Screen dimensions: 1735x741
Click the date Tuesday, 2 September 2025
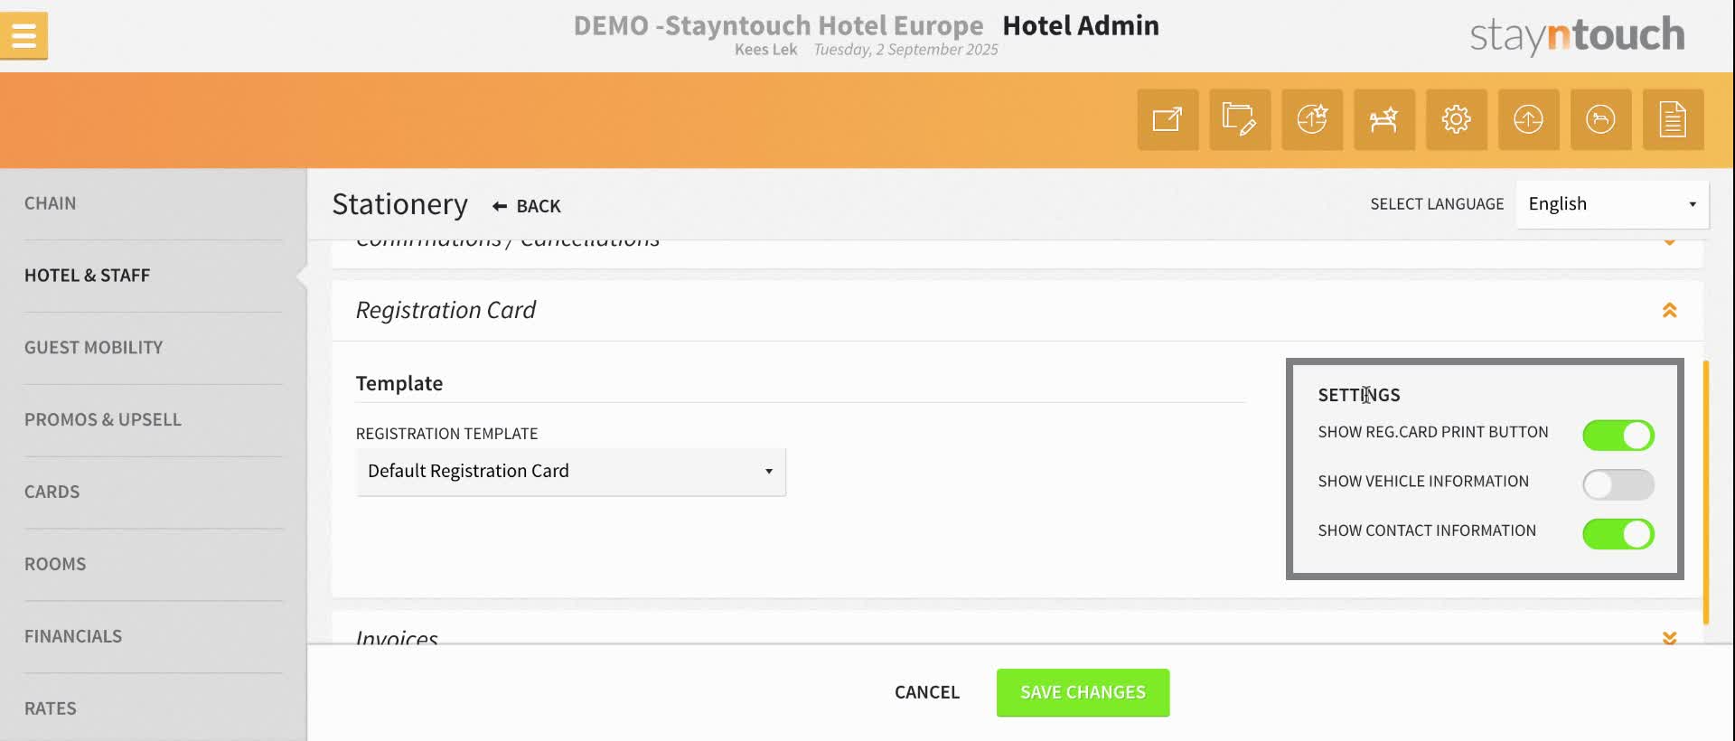(905, 50)
